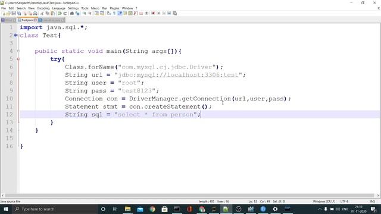Open the Search menu
Screen dimensions: 381x214
coord(21,8)
